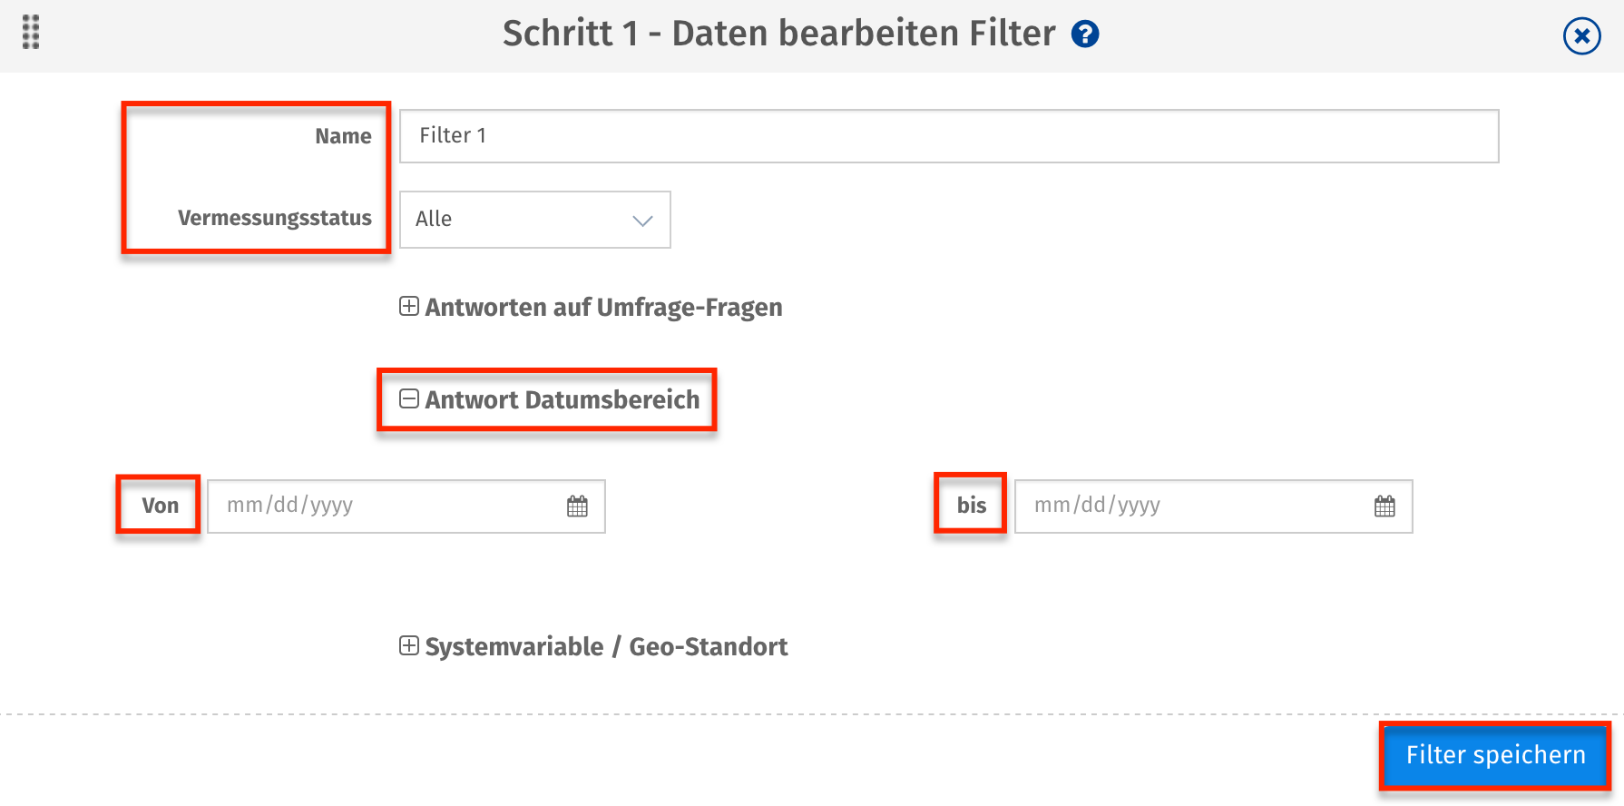Click the plus icon beside Systemvariable / Geo-Standort

pyautogui.click(x=408, y=646)
